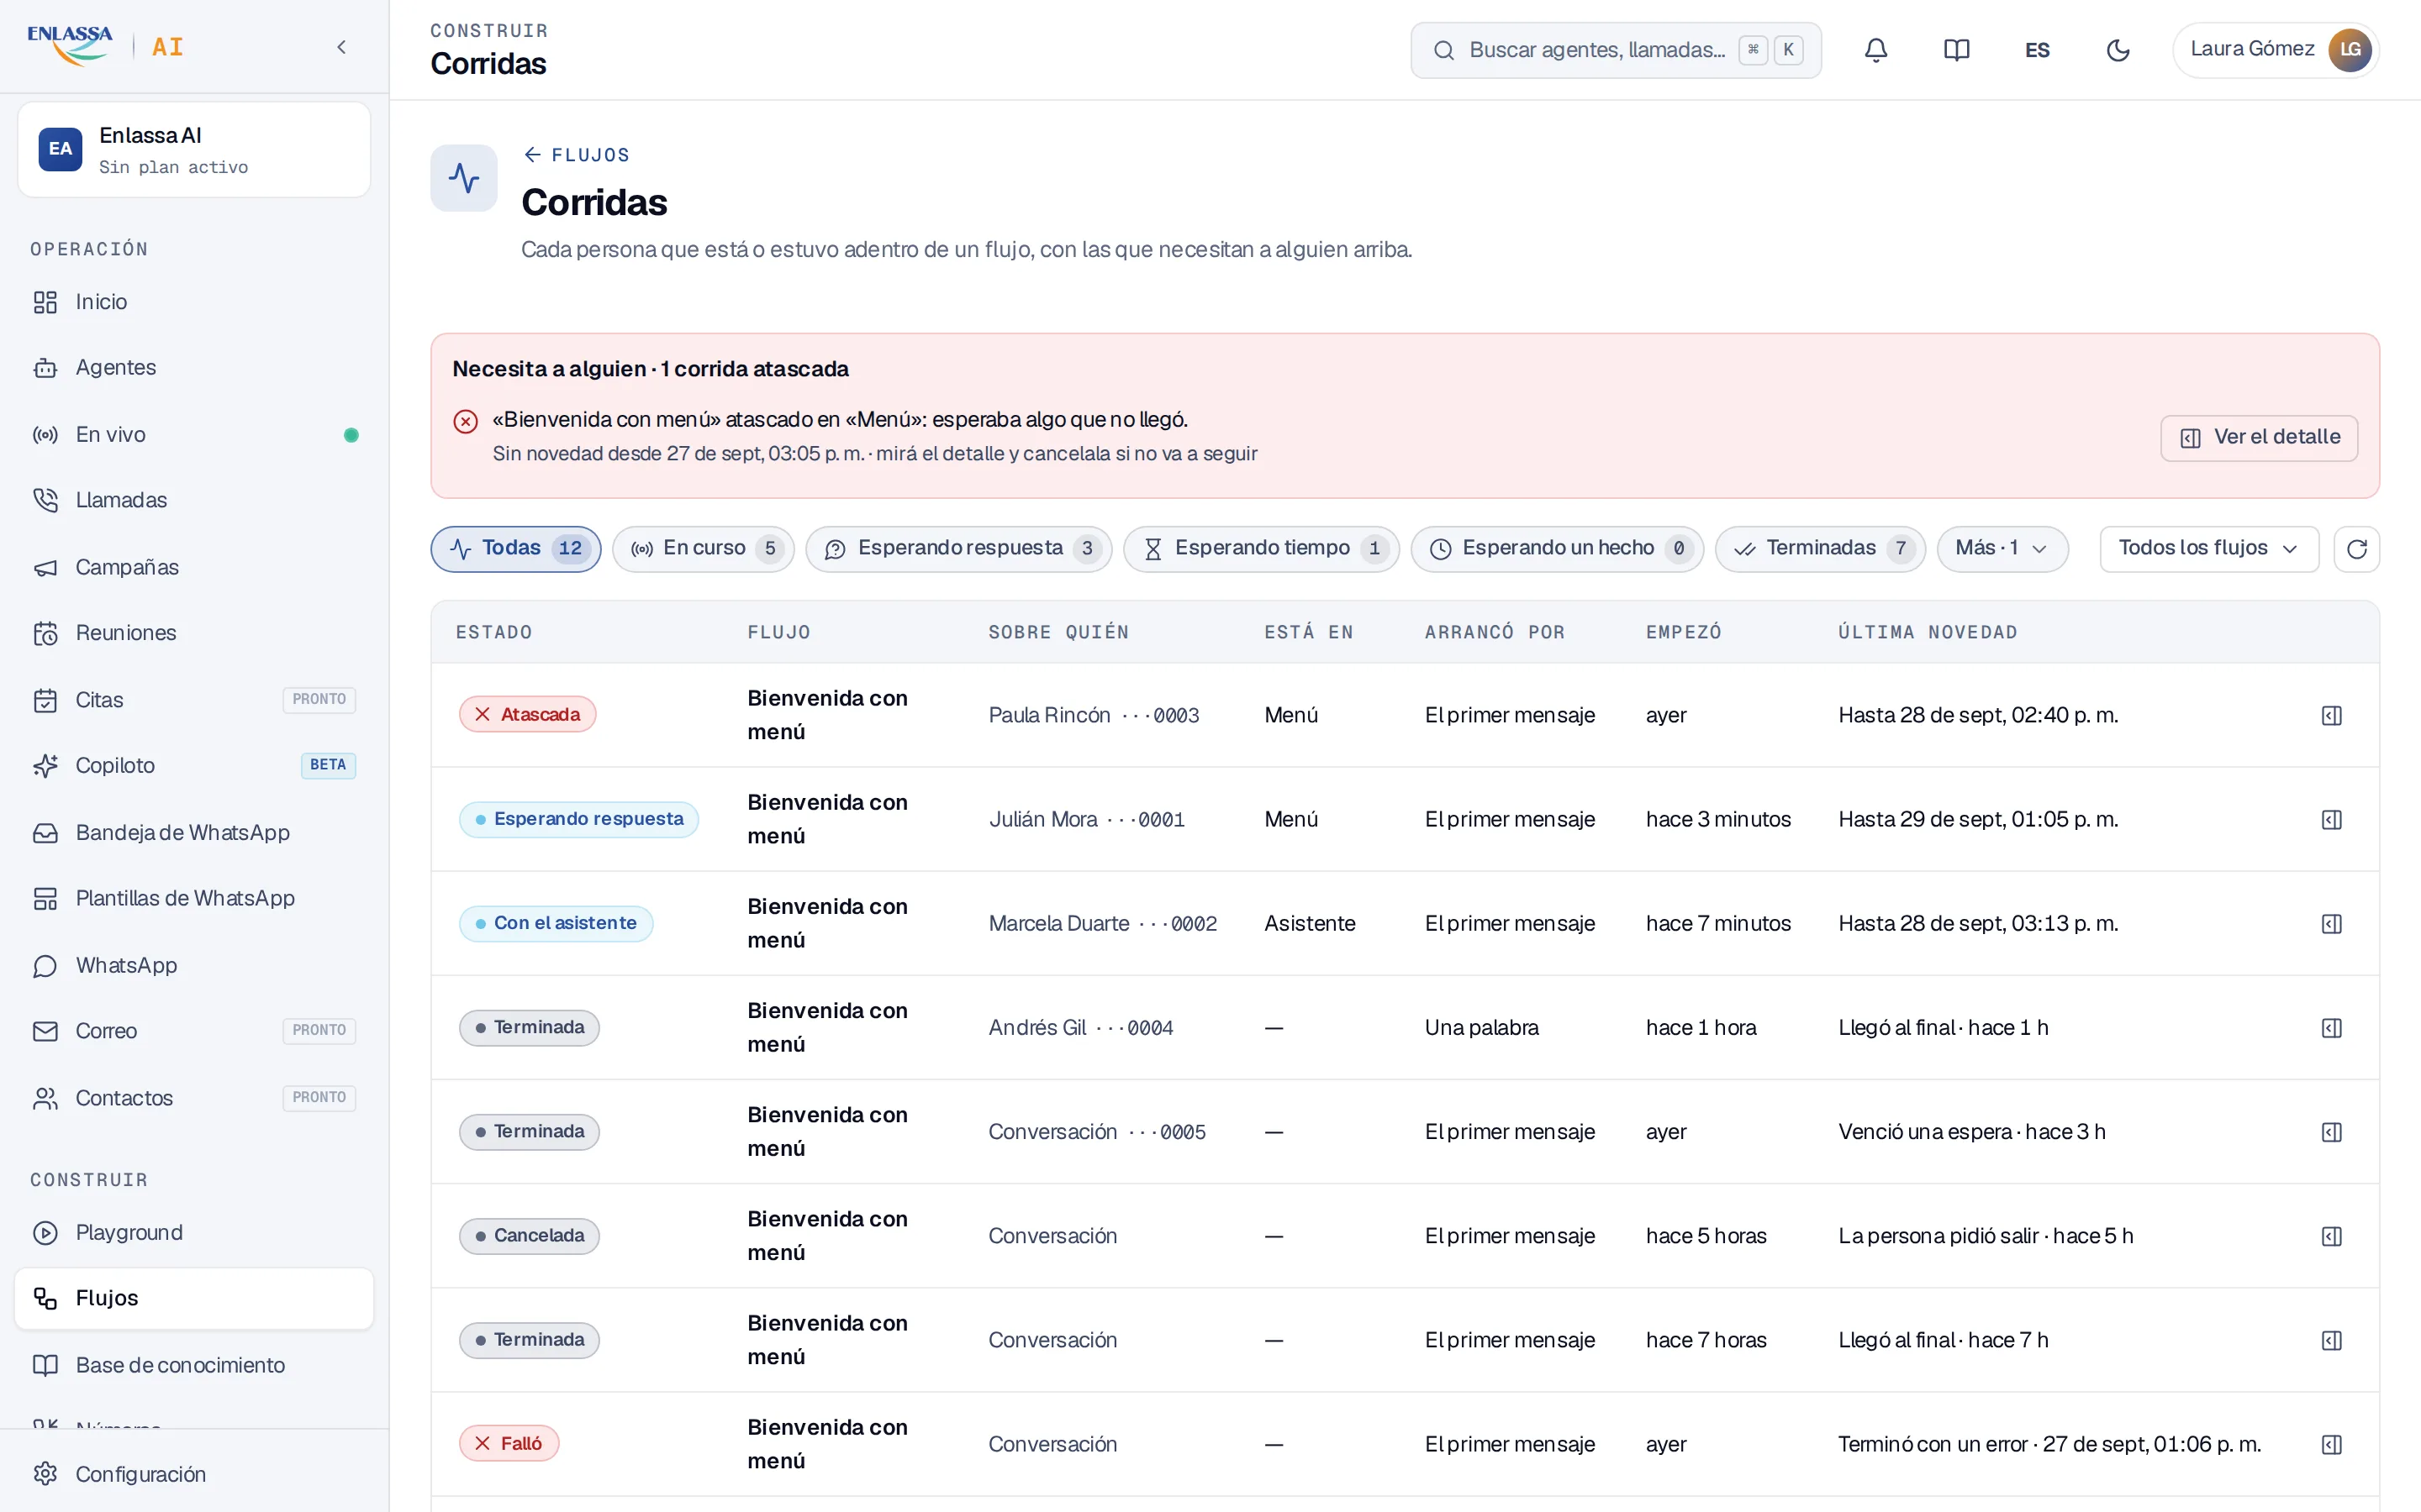Filter by En curso
The width and height of the screenshot is (2421, 1512).
click(x=702, y=549)
